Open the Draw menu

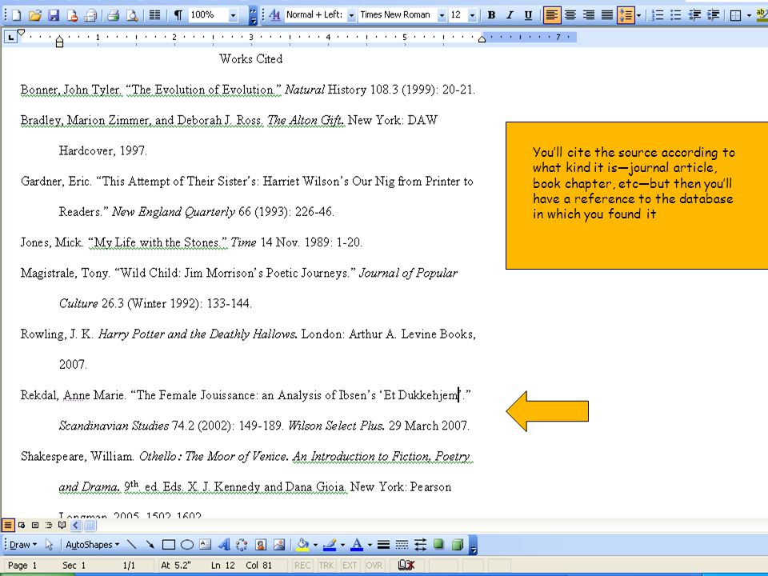pos(23,545)
